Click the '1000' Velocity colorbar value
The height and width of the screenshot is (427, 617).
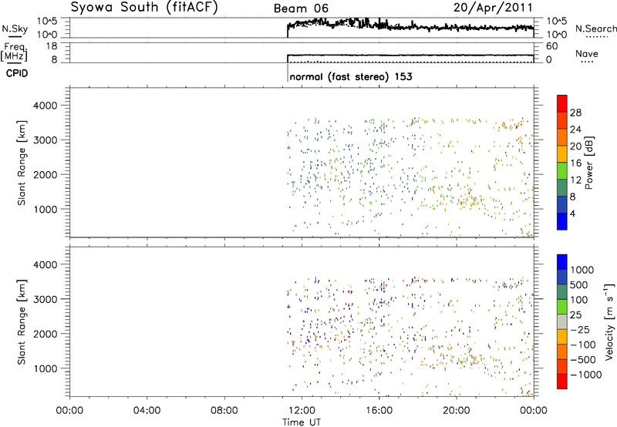(x=582, y=270)
